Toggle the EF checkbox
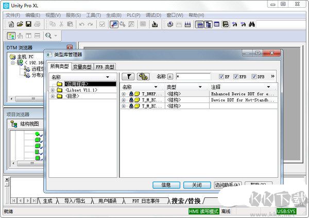309x218 pixels. click(221, 77)
